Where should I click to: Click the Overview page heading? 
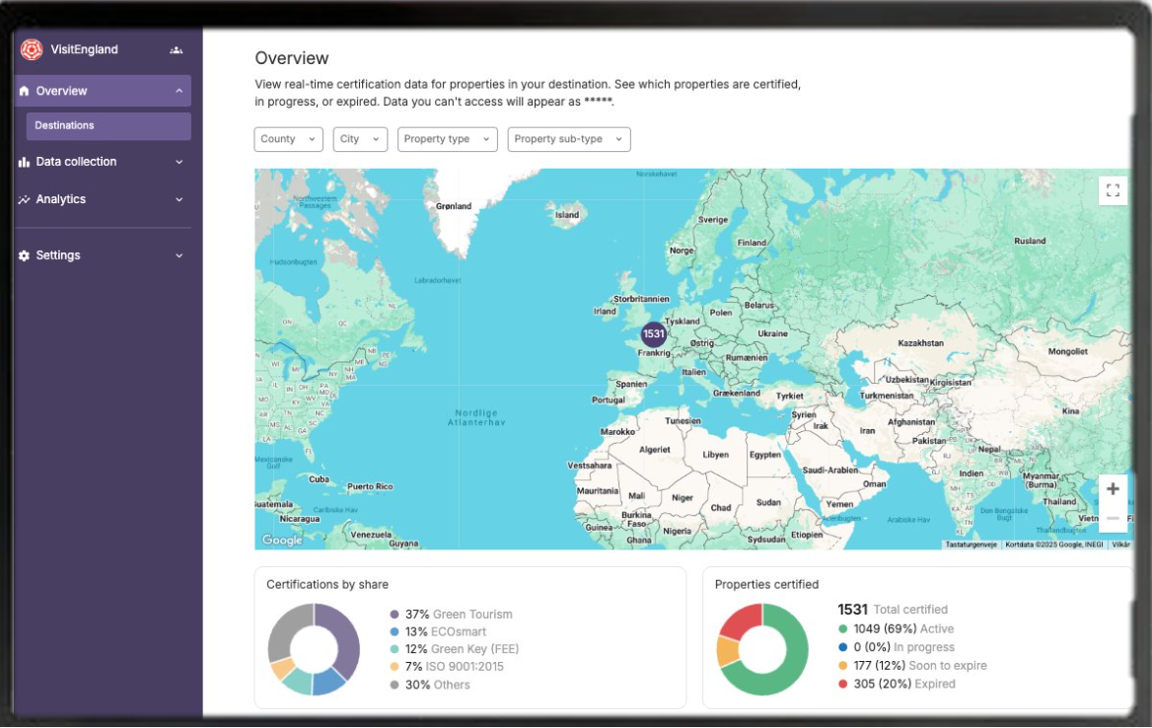pos(292,58)
